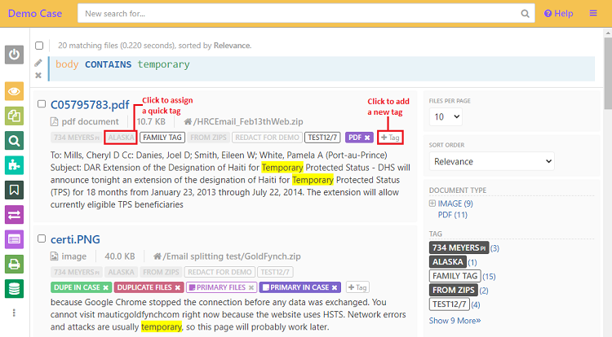Open the green magnifier search sidebar icon
The image size is (612, 337).
coord(15,141)
